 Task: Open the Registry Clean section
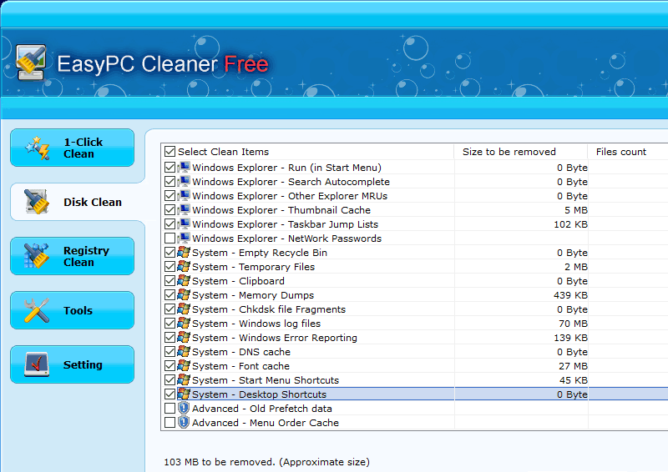point(72,256)
